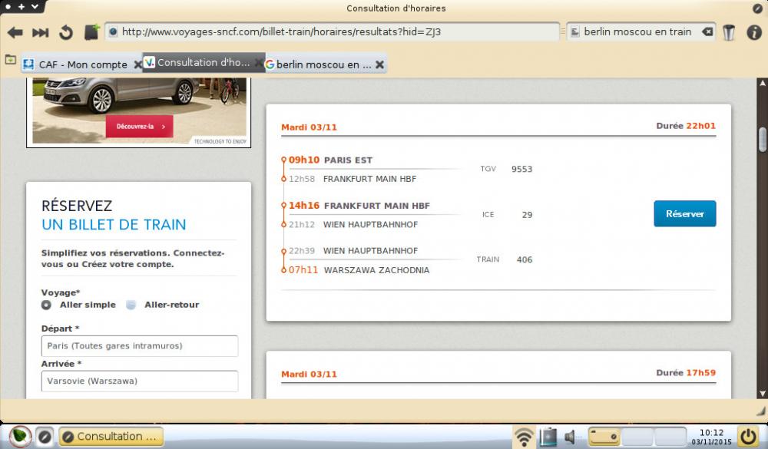Click the compass icon at title bar right

[x=757, y=8]
